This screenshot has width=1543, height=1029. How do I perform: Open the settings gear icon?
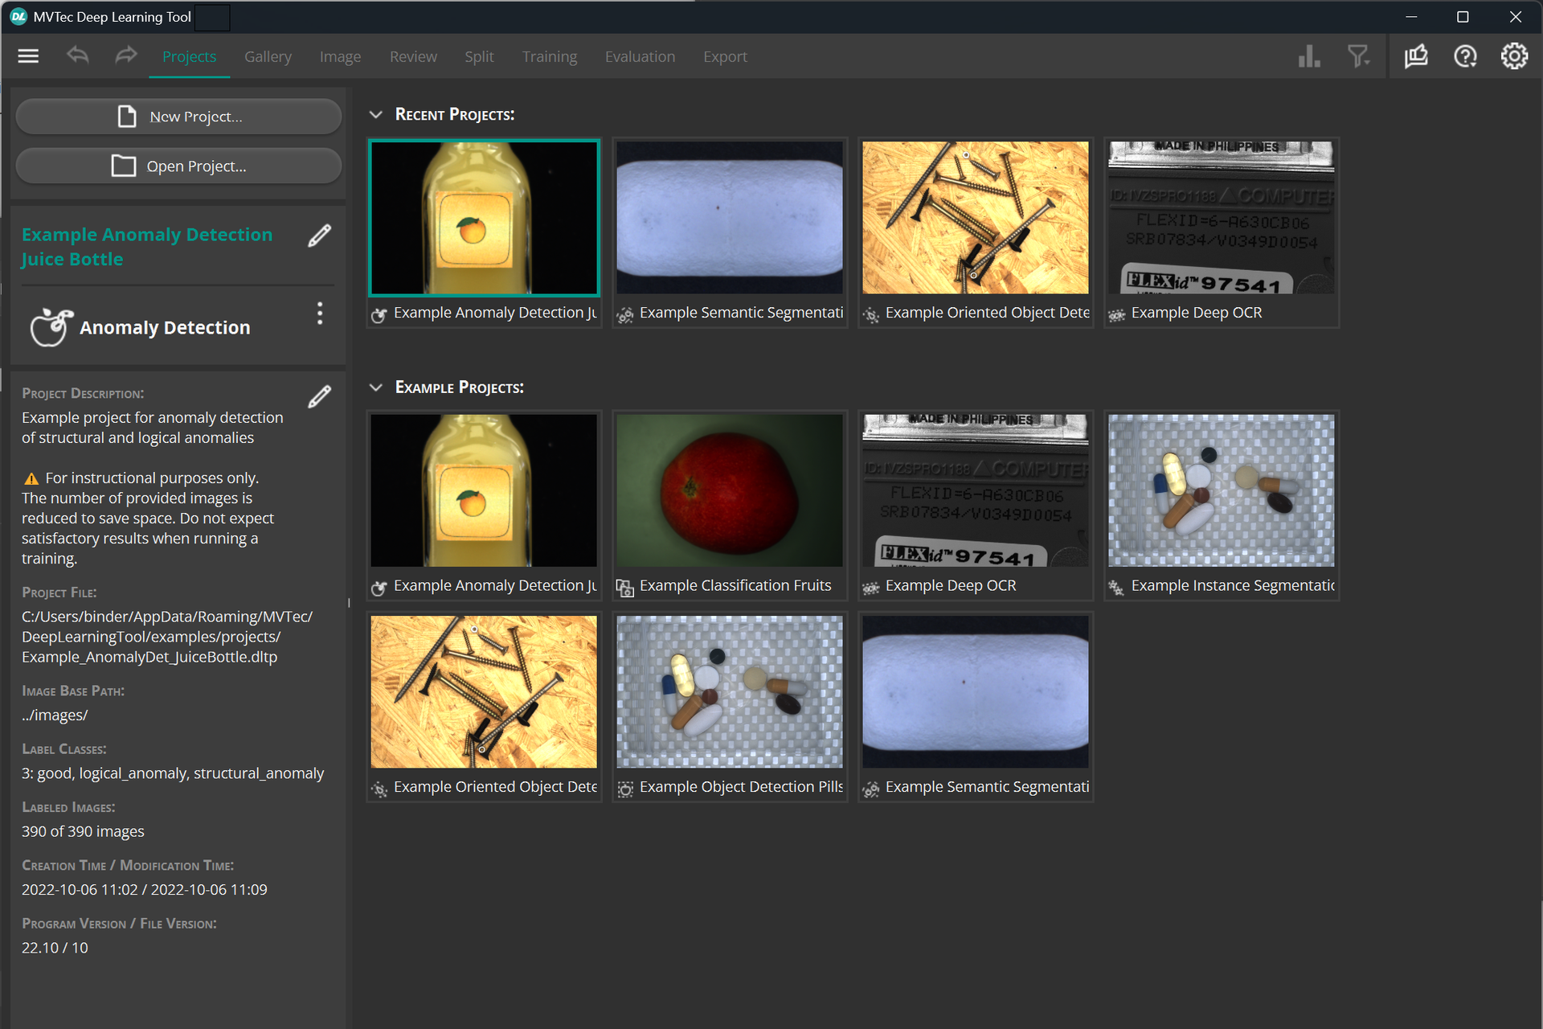pyautogui.click(x=1514, y=56)
